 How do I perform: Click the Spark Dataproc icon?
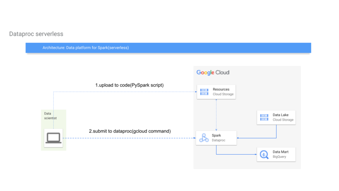(x=204, y=138)
